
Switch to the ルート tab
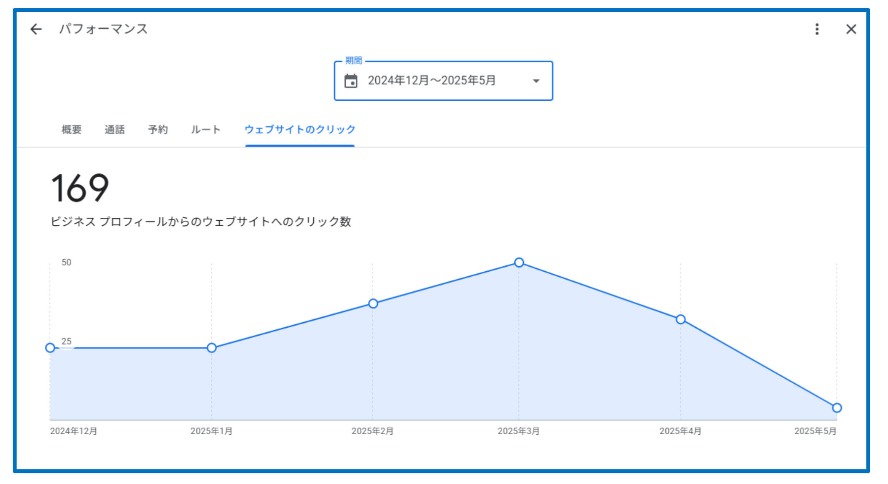(x=206, y=129)
